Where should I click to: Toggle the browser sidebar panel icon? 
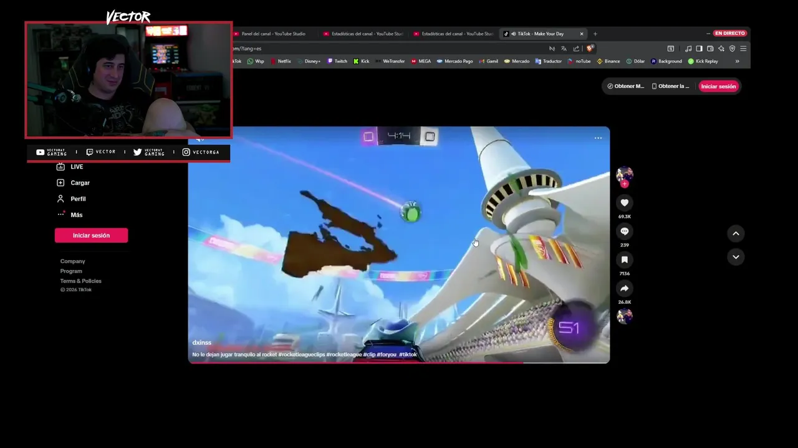(699, 49)
